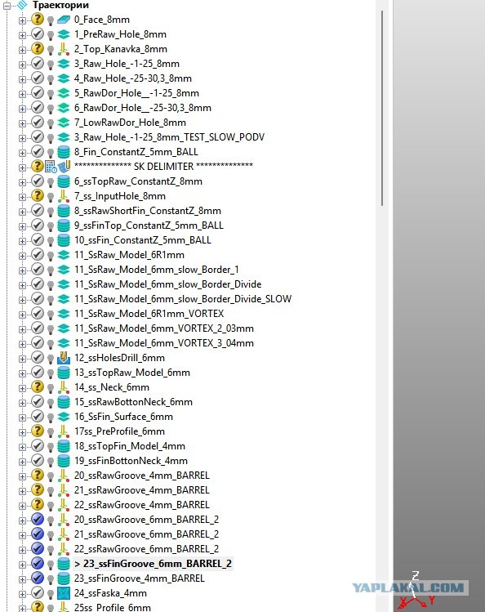The width and height of the screenshot is (485, 612).
Task: Toggle the light bulb of 24_ssFaska_4mm
Action: 51,595
